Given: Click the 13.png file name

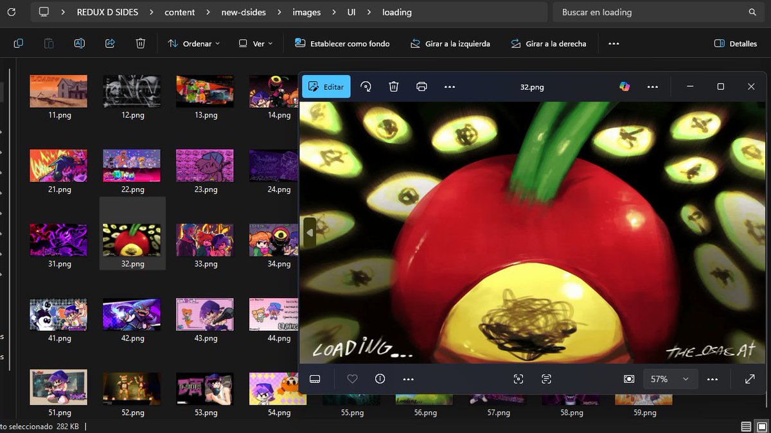Looking at the screenshot, I should [x=206, y=116].
